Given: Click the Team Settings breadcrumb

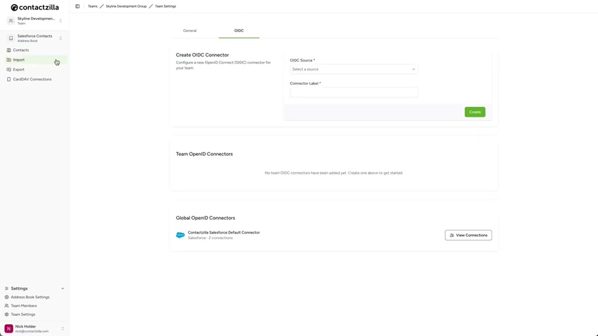Looking at the screenshot, I should pos(165,6).
